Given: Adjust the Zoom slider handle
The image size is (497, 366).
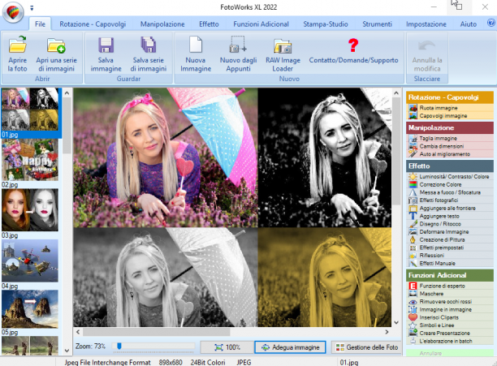Looking at the screenshot, I should (119, 346).
